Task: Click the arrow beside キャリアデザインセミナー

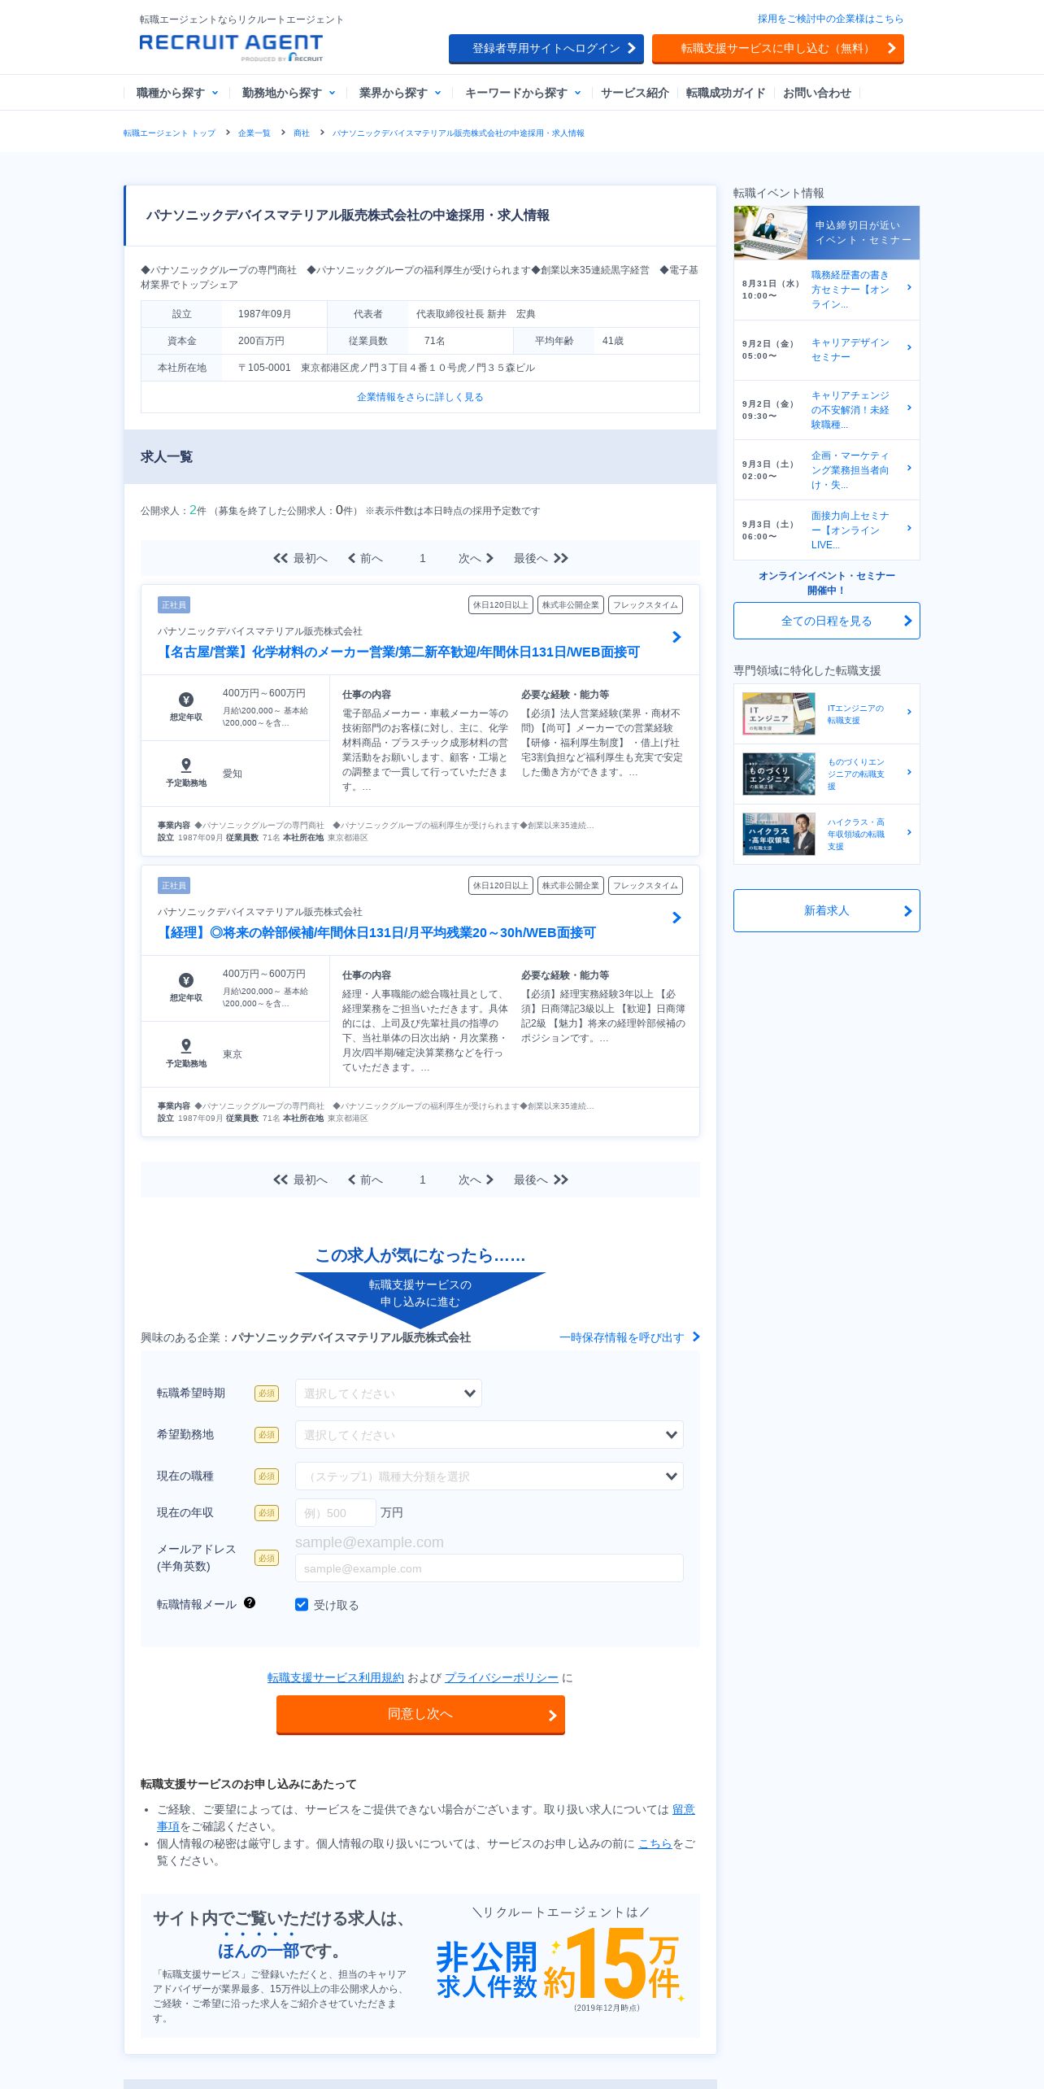Action: pos(909,347)
